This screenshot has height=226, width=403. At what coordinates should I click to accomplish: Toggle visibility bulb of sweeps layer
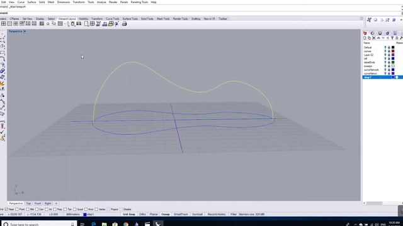click(385, 66)
